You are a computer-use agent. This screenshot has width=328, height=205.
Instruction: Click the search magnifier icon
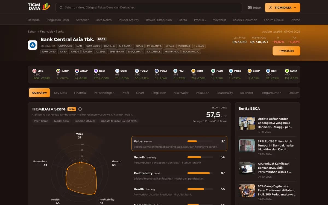tap(61, 8)
